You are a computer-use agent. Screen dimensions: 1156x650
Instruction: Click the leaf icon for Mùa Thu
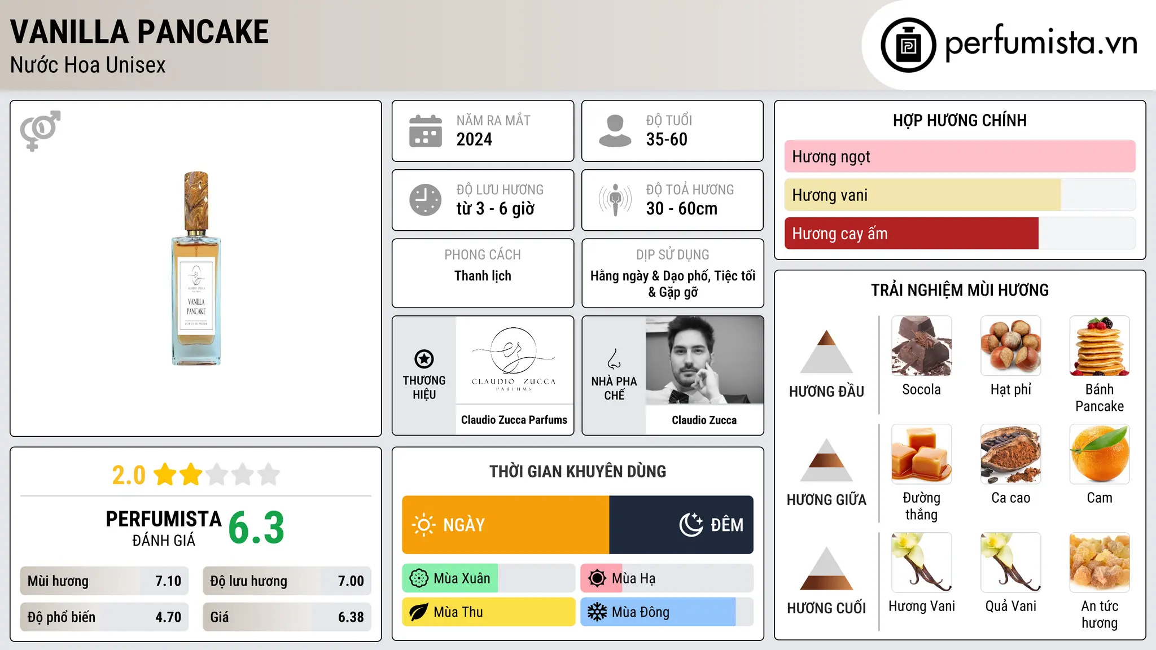click(419, 612)
